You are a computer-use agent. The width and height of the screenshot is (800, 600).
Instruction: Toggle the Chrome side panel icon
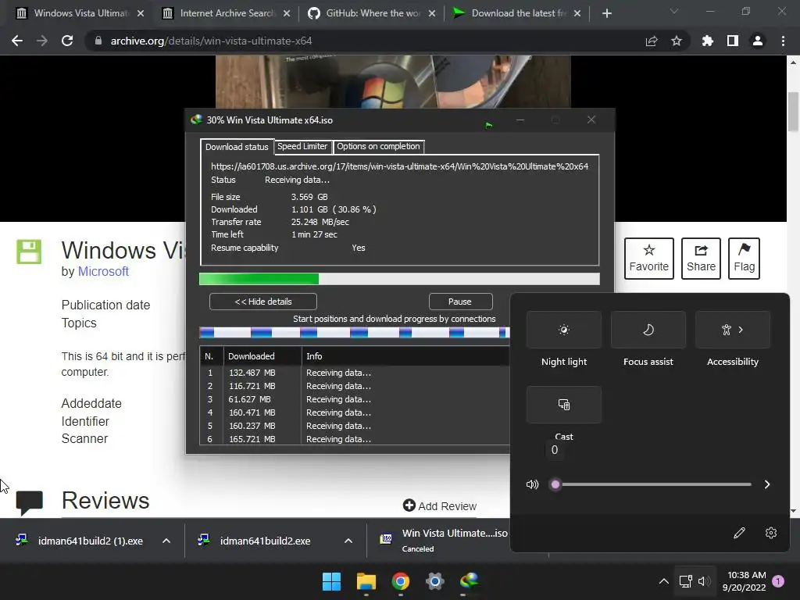733,41
